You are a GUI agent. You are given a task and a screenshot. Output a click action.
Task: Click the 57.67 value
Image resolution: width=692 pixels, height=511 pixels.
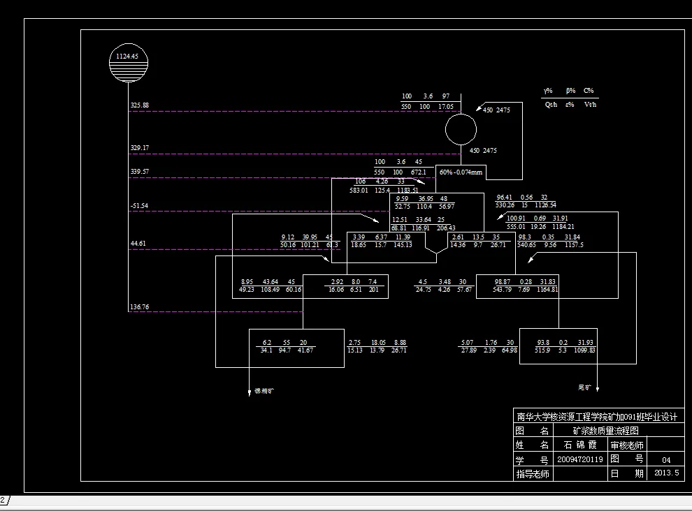pyautogui.click(x=464, y=290)
